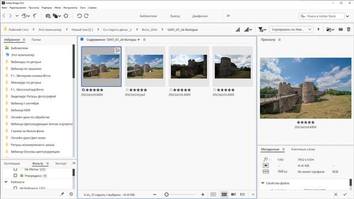354x199 pixels.
Task: Toggle the grid lock view icon
Action: [213, 195]
